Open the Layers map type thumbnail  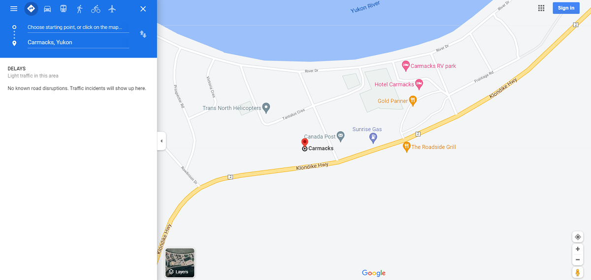[180, 263]
